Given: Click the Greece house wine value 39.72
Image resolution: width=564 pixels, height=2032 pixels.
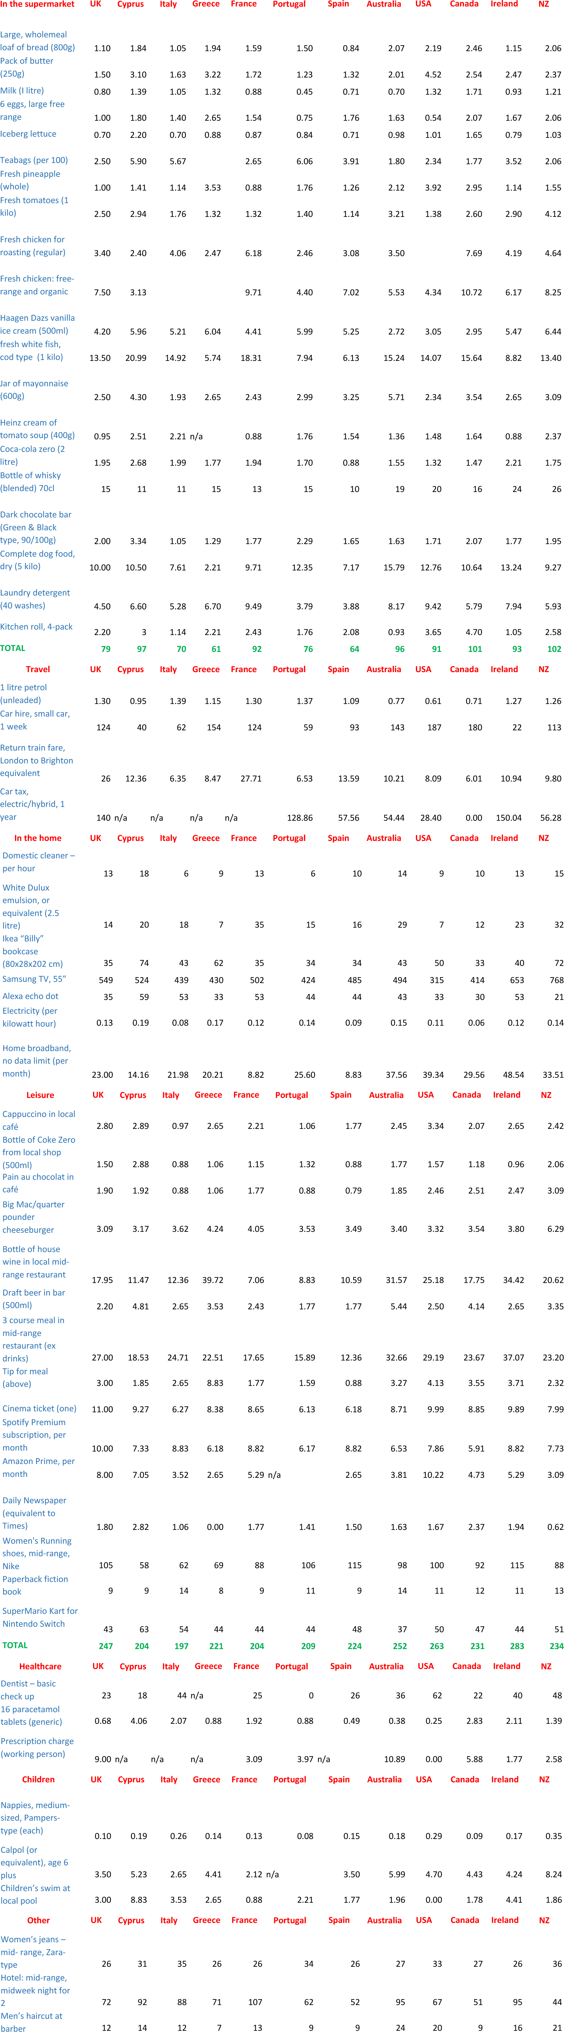Looking at the screenshot, I should [213, 1280].
